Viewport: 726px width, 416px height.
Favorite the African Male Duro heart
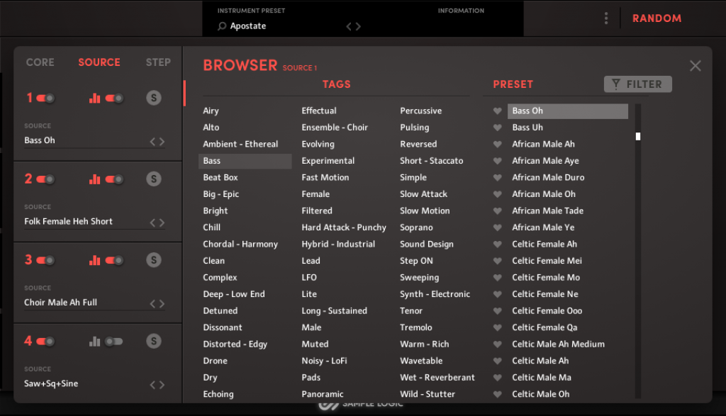coord(497,177)
